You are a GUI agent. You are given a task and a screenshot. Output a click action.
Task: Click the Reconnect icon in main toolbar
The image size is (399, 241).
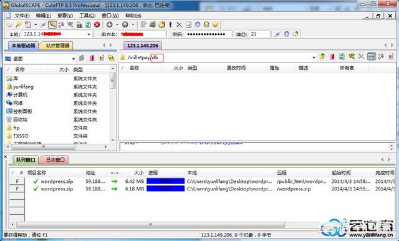61,25
